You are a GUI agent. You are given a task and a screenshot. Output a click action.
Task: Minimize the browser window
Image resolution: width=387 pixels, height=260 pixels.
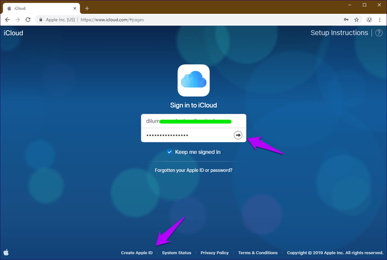(349, 5)
